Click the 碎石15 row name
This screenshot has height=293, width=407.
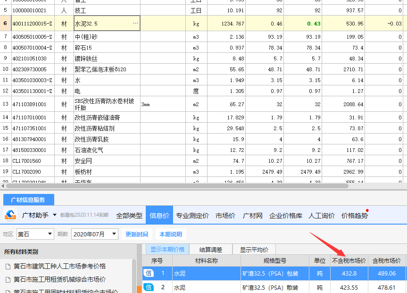[x=83, y=48]
